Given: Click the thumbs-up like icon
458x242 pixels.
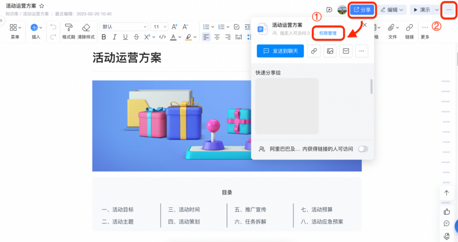Looking at the screenshot, I should click(x=447, y=211).
